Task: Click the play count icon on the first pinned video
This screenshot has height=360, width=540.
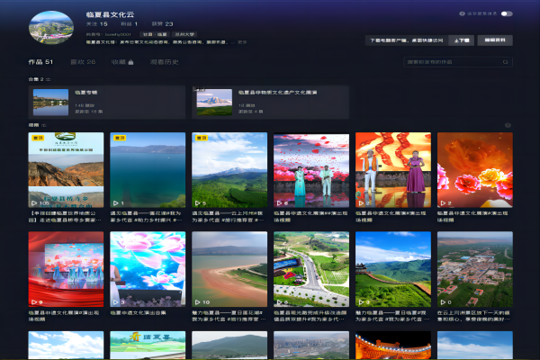Action: (x=33, y=203)
